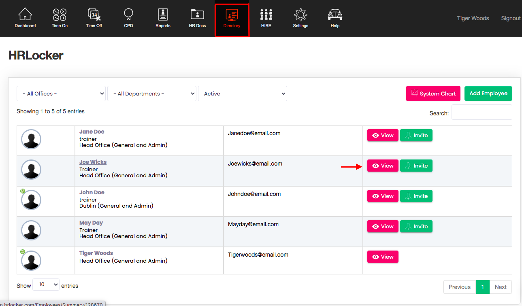This screenshot has width=522, height=306.
Task: Click the Jane Doe name link
Action: (x=92, y=132)
